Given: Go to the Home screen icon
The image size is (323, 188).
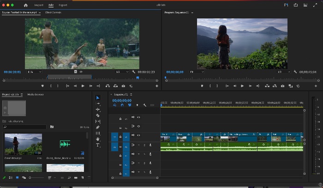Looking at the screenshot, I should pos(26,5).
